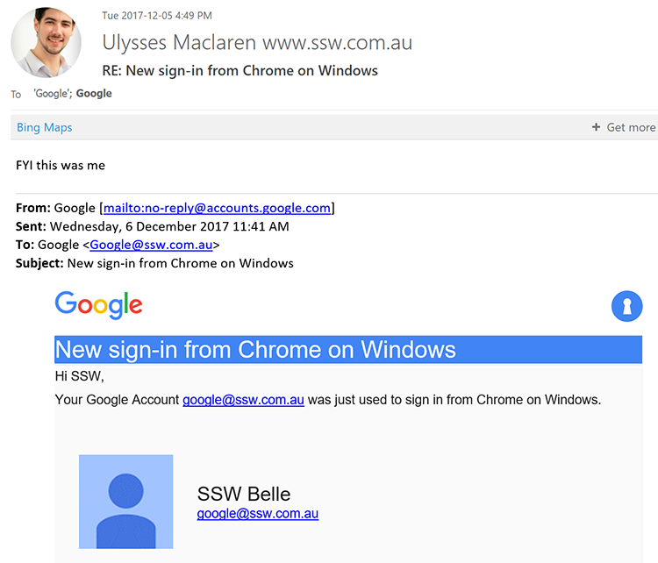Click the blue keyhole security icon

(626, 306)
